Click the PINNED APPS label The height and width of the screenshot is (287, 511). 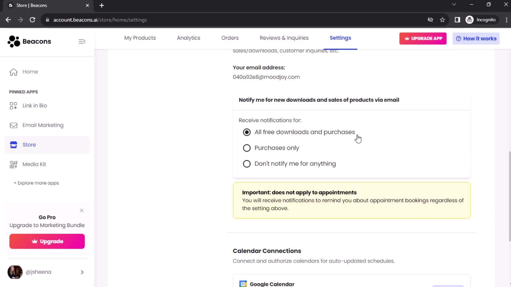coord(23,92)
